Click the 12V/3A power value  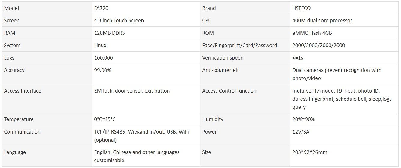(301, 132)
